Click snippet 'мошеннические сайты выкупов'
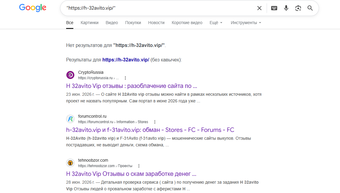 pos(158,142)
